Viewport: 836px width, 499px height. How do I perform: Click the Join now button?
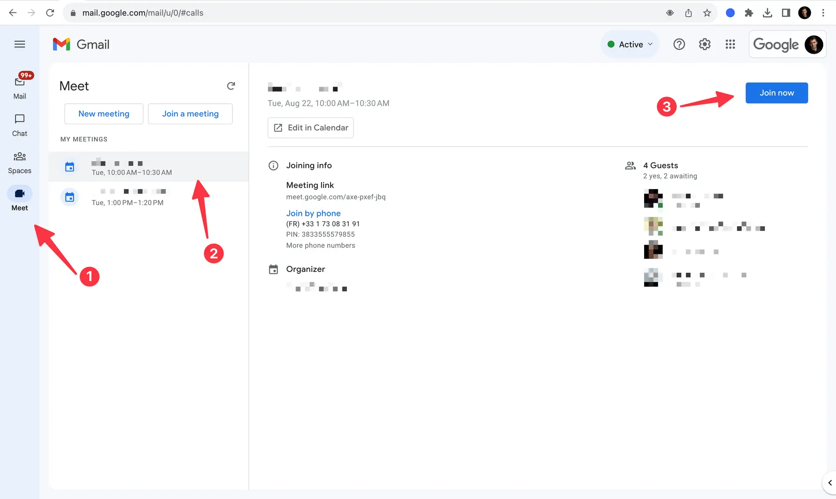(776, 93)
